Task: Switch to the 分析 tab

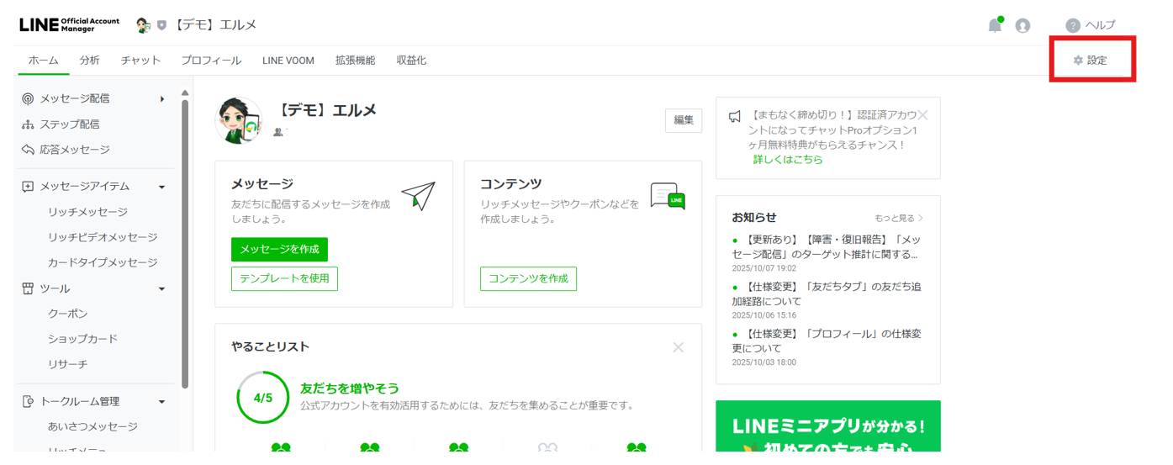Action: coord(89,61)
